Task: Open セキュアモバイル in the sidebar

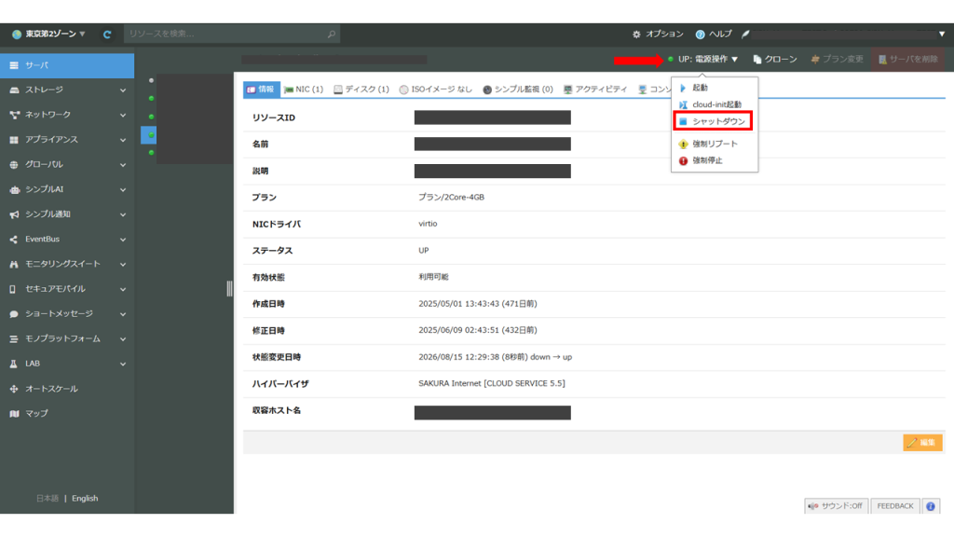Action: click(67, 289)
